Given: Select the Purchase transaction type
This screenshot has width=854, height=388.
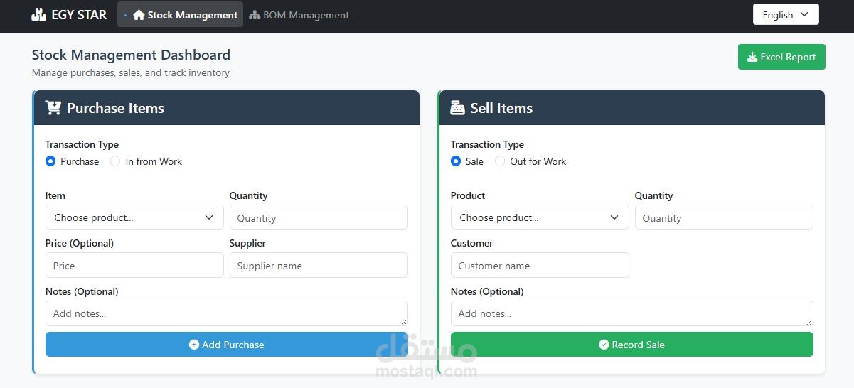Looking at the screenshot, I should pos(50,161).
